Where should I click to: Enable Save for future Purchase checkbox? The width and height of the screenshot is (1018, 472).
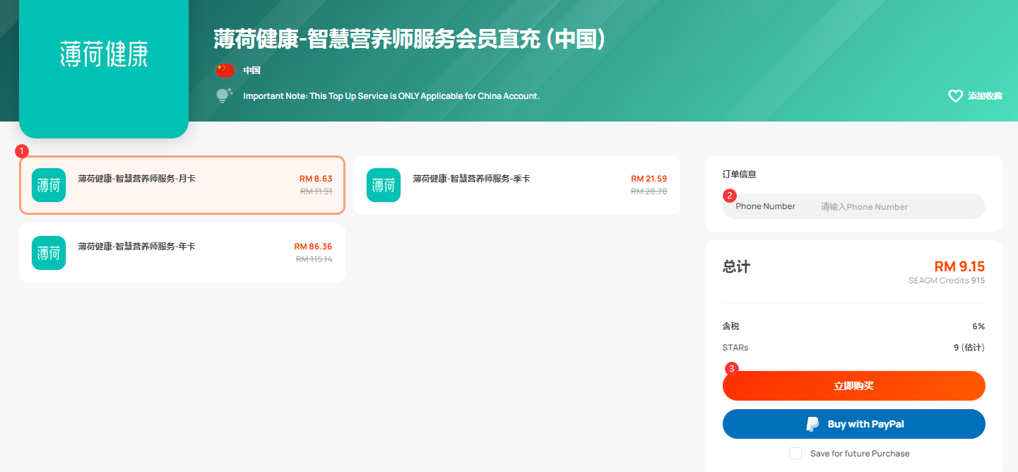click(795, 454)
